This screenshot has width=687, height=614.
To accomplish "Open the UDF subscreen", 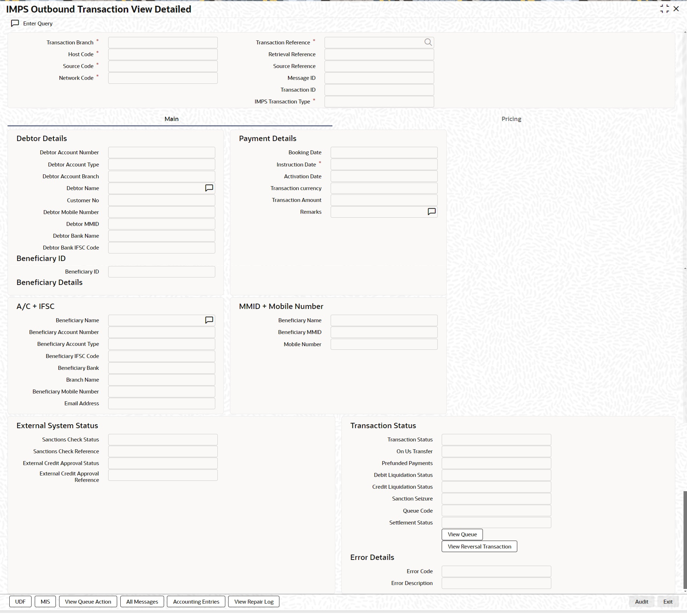I will [x=20, y=602].
